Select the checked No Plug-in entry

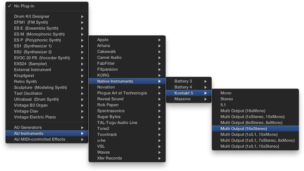tap(47, 6)
